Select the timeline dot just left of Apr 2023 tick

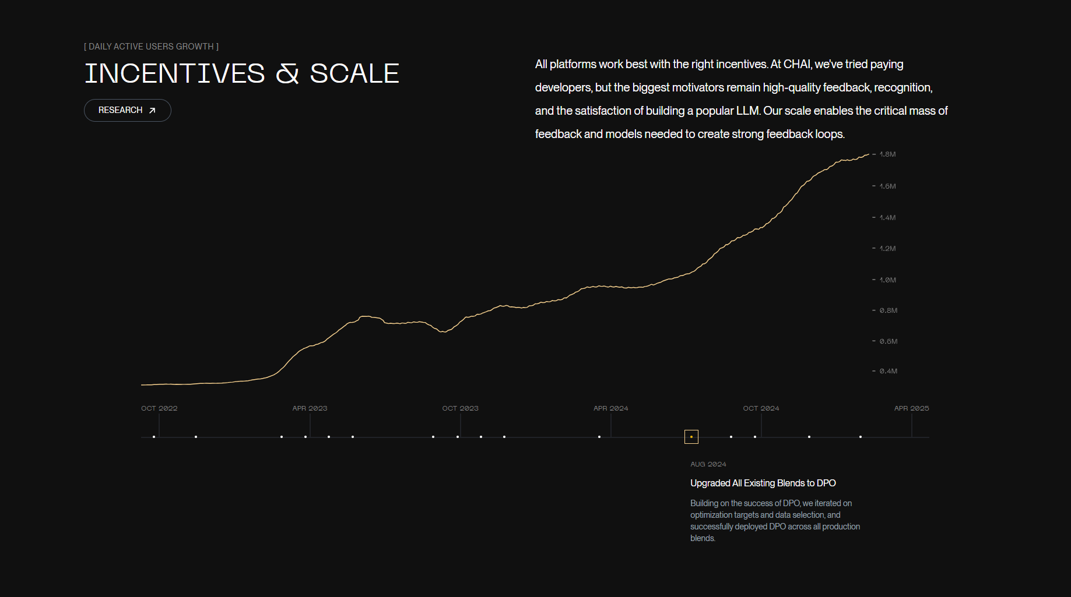306,437
